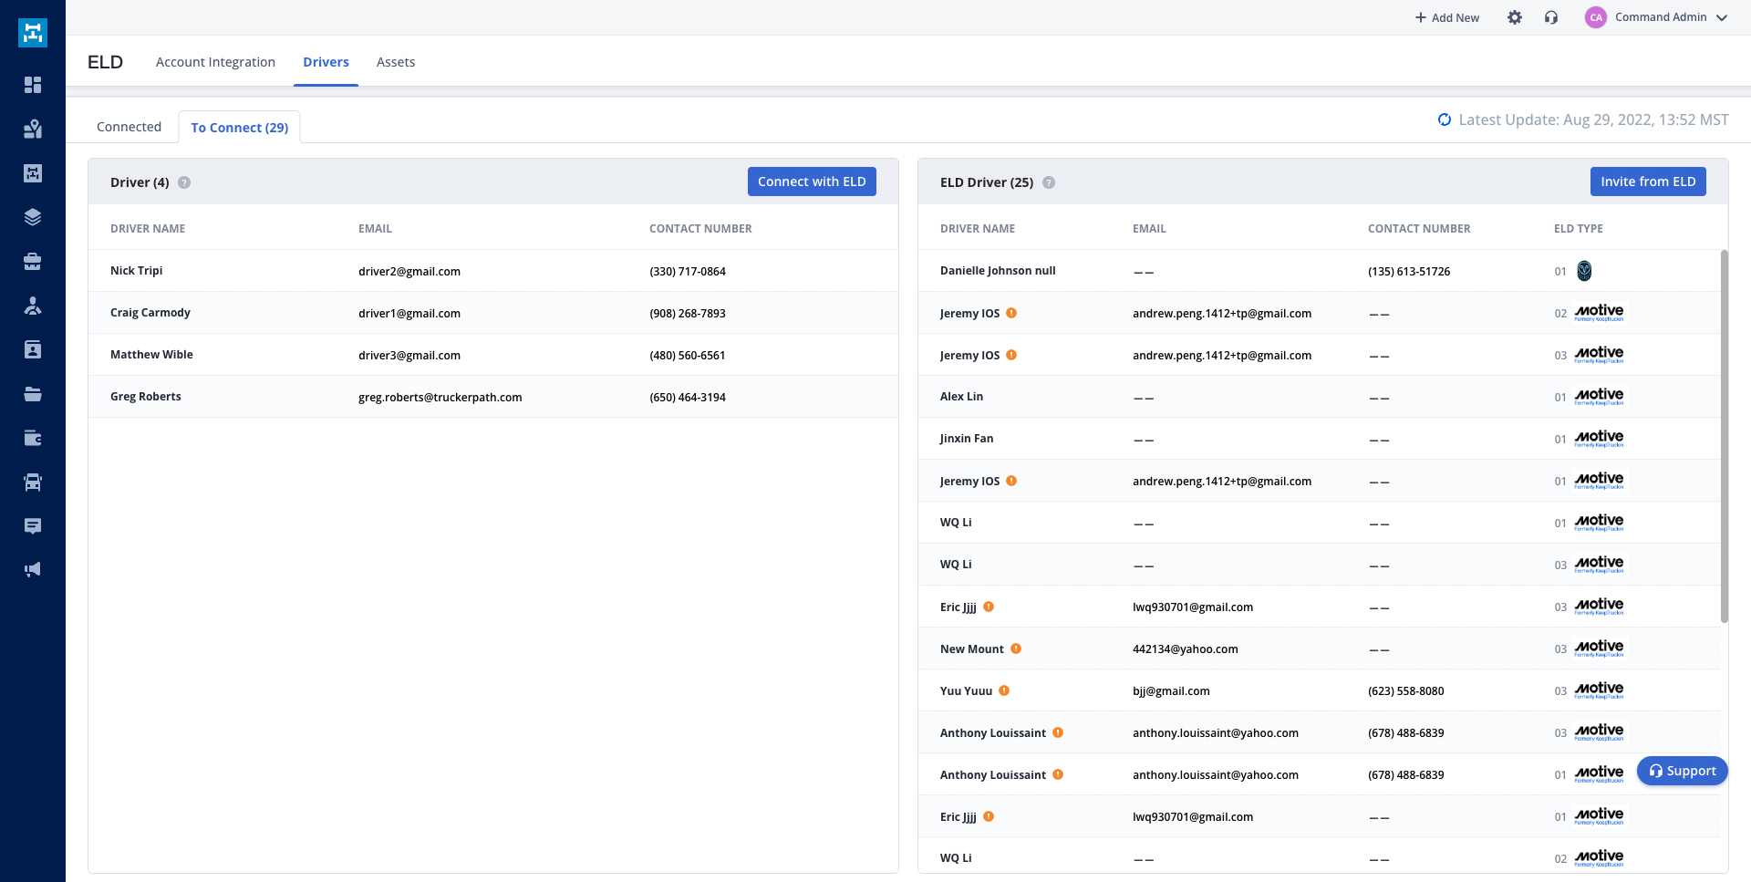Select the Matthew Wible driver row

(x=493, y=355)
